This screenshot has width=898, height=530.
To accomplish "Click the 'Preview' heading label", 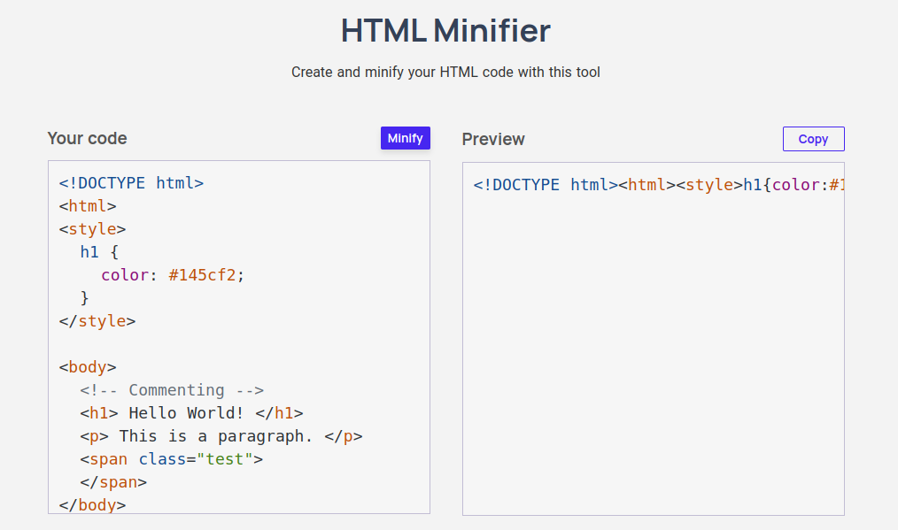I will pyautogui.click(x=493, y=139).
